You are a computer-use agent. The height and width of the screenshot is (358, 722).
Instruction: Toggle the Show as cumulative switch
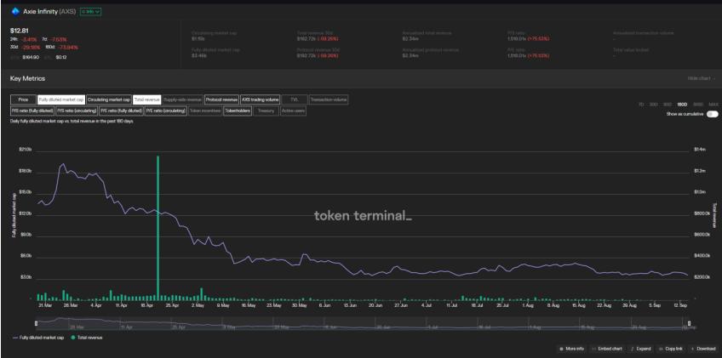coord(712,113)
